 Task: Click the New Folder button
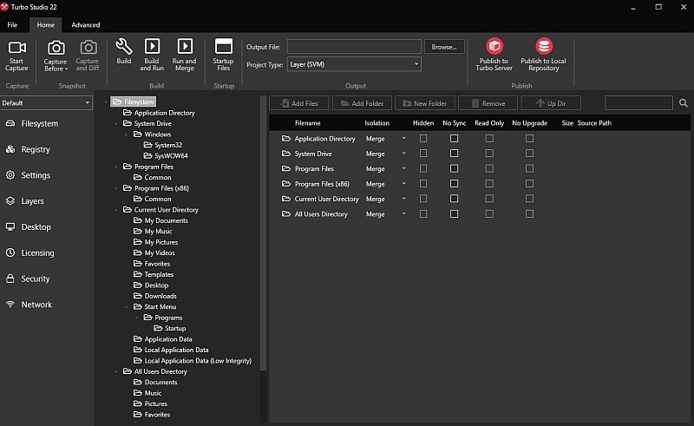[425, 103]
